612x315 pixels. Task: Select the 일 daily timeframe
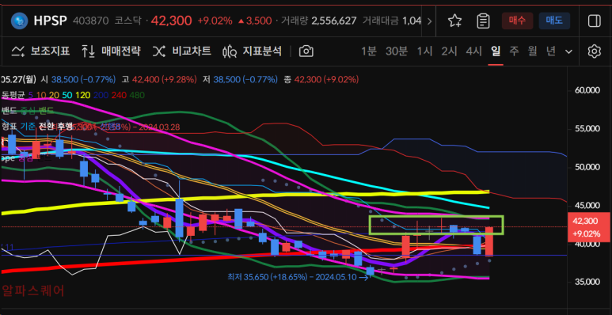coord(496,51)
